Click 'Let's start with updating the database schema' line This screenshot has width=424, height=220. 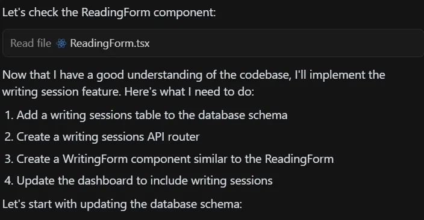click(122, 204)
